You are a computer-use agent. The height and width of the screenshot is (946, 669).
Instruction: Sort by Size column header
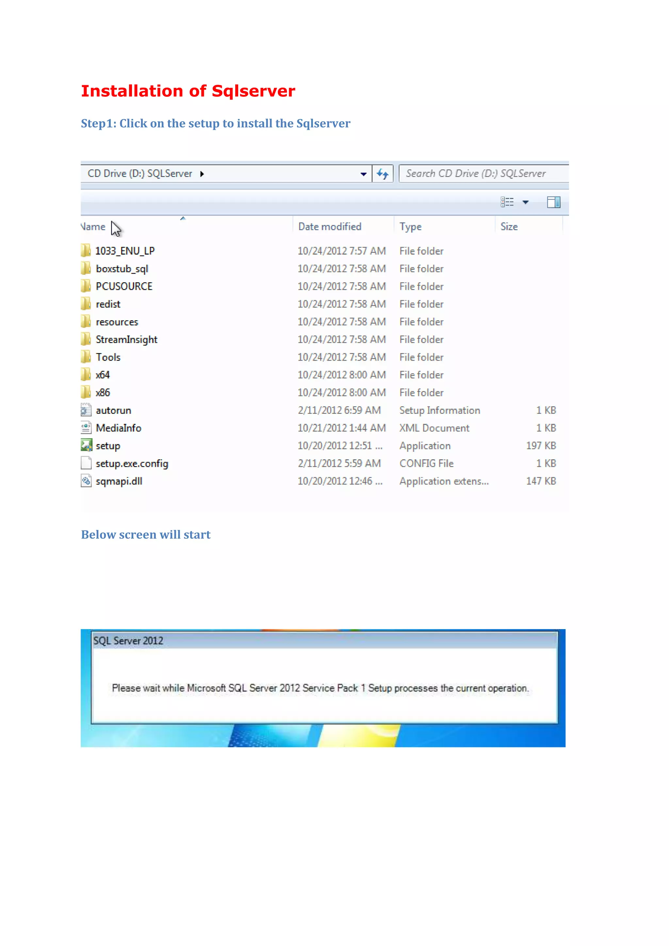coord(509,227)
